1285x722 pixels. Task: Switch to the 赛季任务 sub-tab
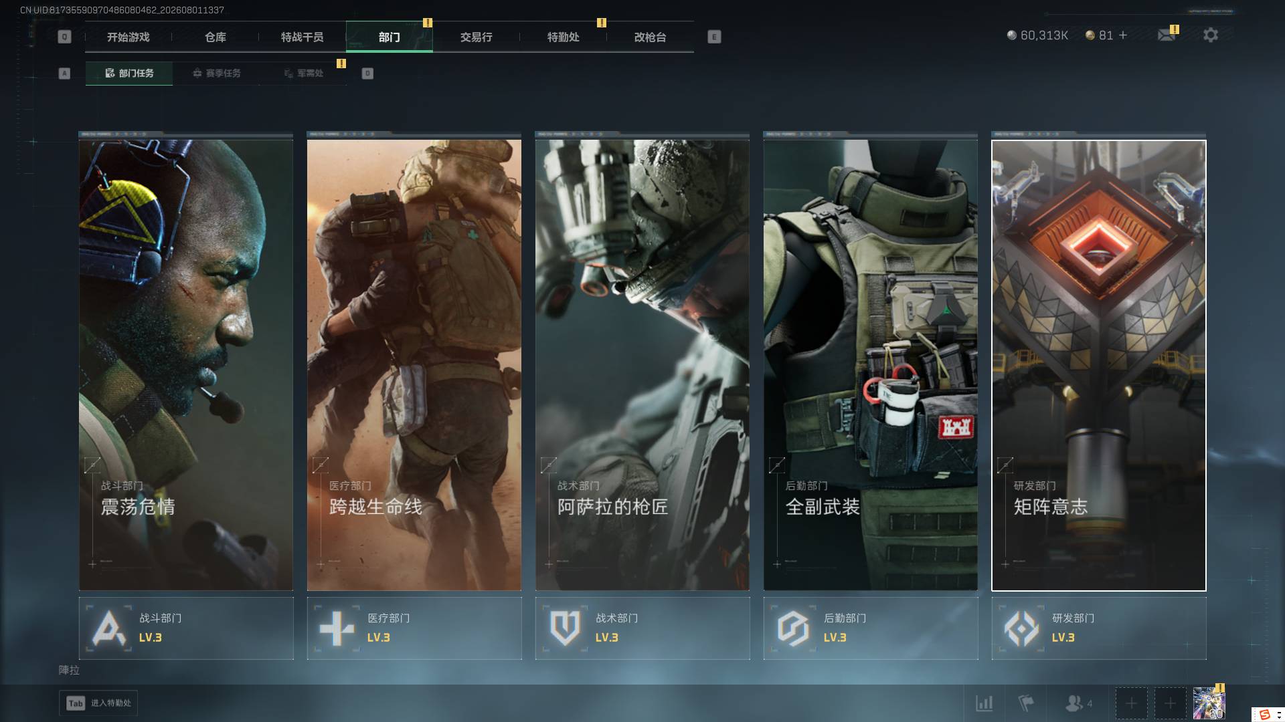click(216, 74)
